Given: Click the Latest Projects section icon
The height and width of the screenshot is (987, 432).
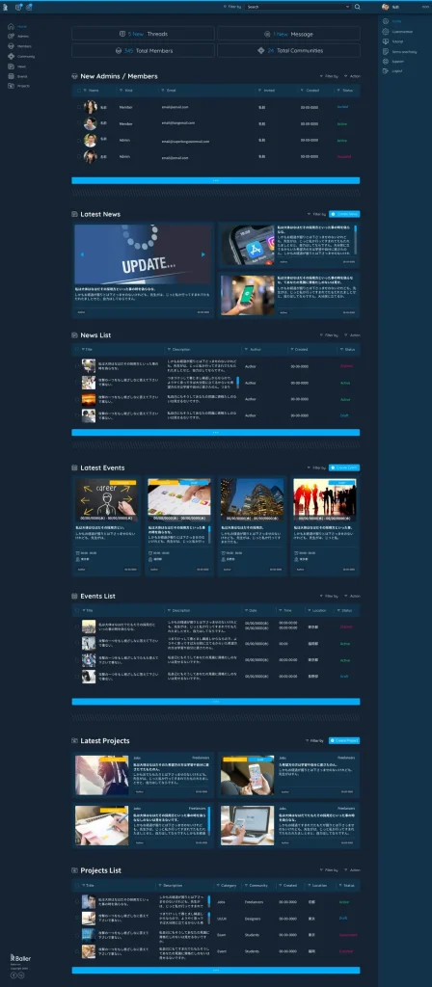Looking at the screenshot, I should (x=75, y=741).
